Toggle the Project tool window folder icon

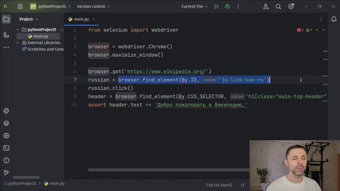coord(6,19)
